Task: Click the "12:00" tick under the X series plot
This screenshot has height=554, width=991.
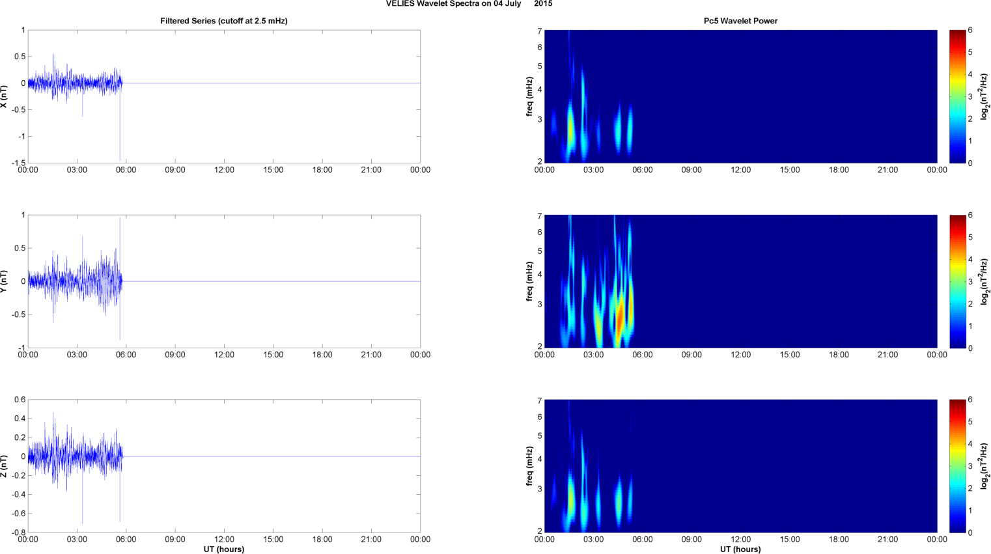Action: point(224,170)
